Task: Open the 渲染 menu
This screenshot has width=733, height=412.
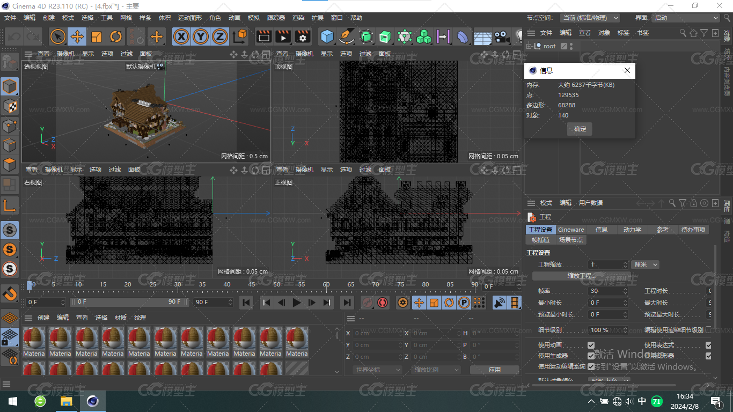Action: (298, 18)
